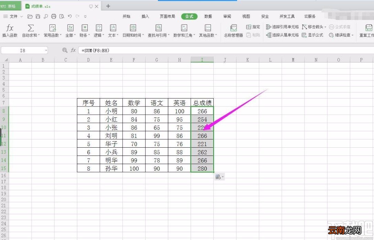Select the 总成绩 header cell

pos(202,103)
